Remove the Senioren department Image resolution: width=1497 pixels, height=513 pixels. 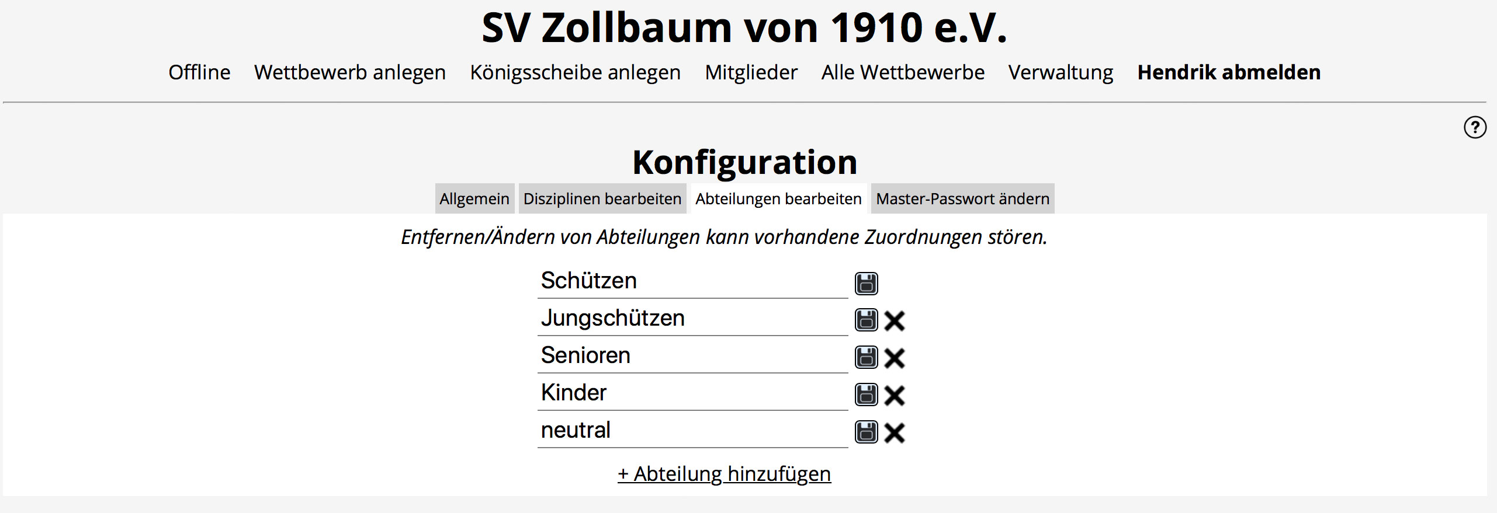coord(894,358)
